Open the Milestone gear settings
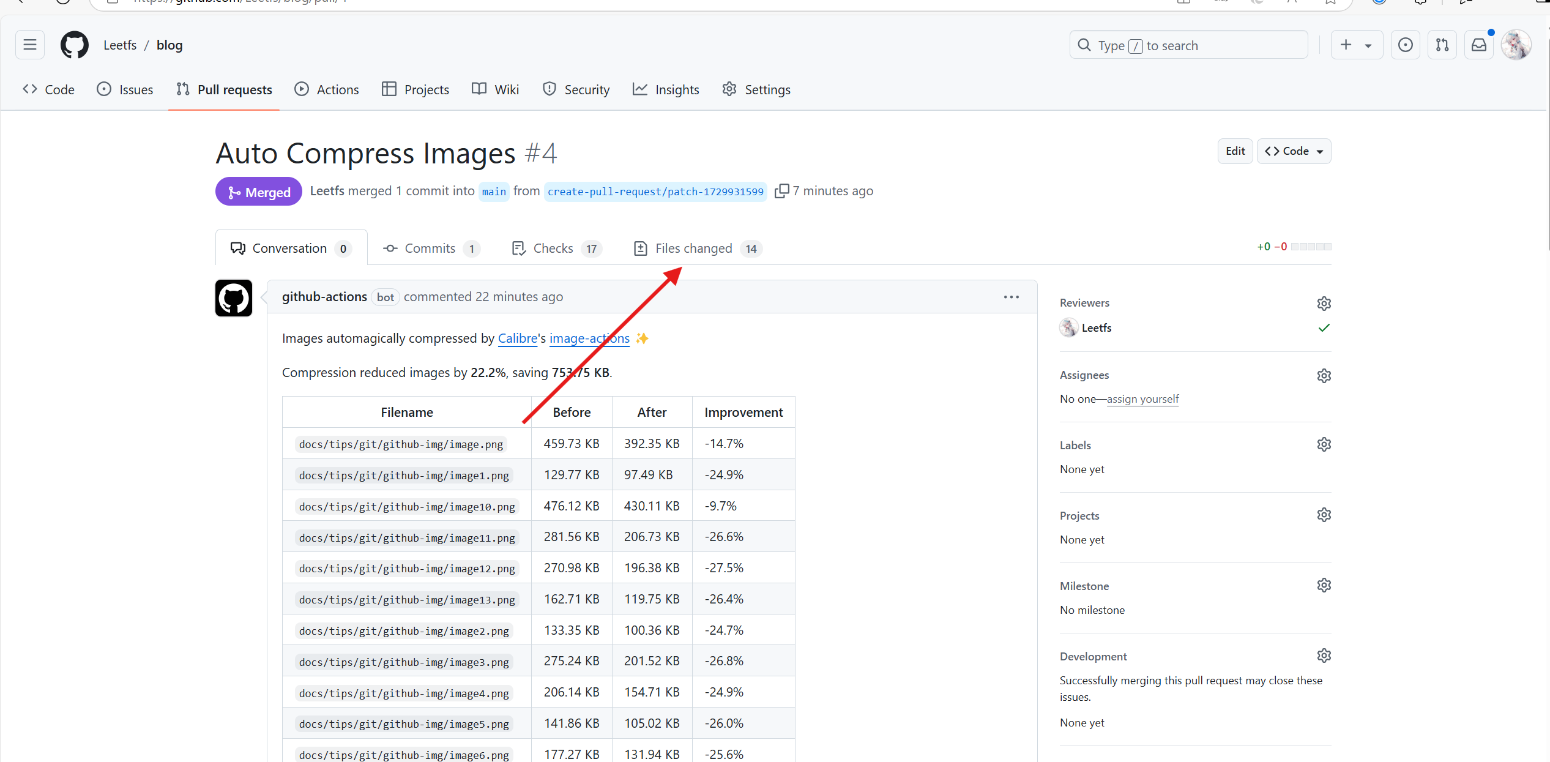Image resolution: width=1550 pixels, height=762 pixels. [1324, 585]
